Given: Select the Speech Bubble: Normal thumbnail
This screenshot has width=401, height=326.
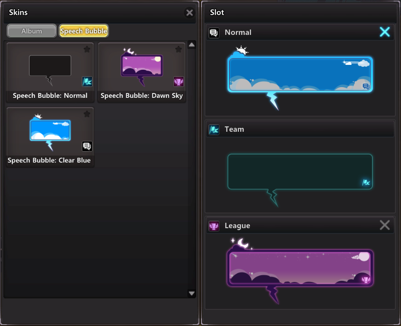Looking at the screenshot, I should (50, 67).
